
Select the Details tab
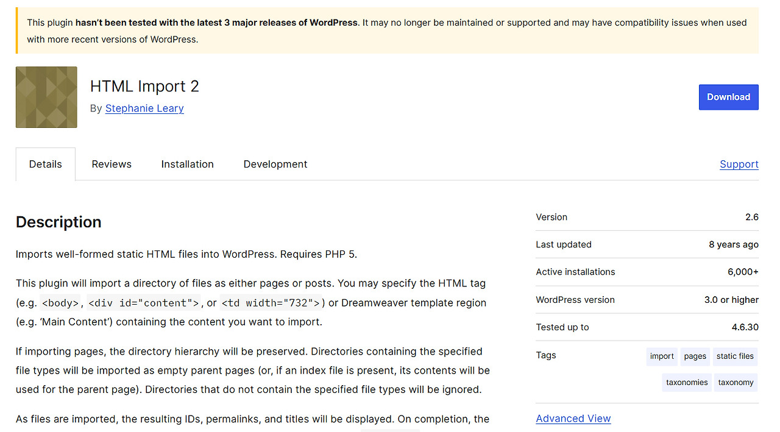(x=45, y=164)
